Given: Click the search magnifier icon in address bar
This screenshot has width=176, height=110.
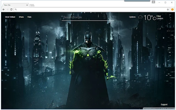Looking at the screenshot, I should pos(16,10).
